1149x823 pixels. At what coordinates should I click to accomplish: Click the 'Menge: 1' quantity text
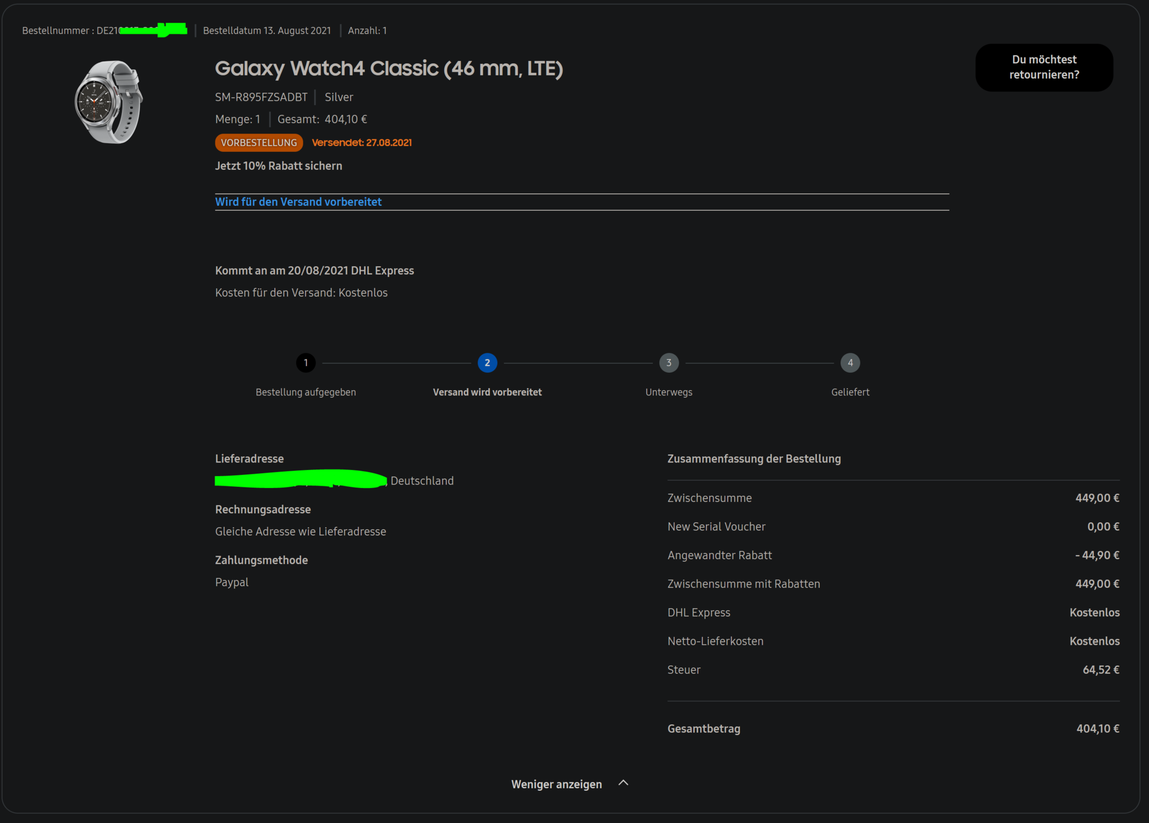[x=238, y=119]
